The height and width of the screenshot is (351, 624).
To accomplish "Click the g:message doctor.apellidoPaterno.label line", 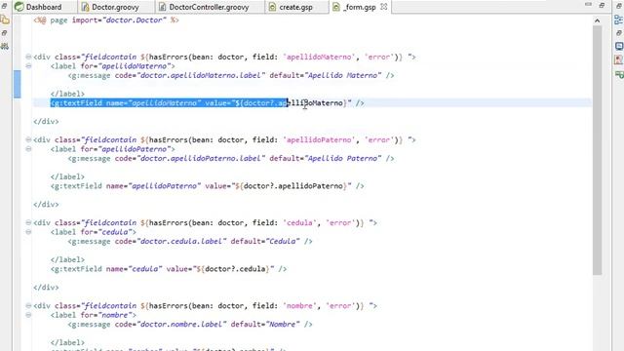I will [x=231, y=158].
